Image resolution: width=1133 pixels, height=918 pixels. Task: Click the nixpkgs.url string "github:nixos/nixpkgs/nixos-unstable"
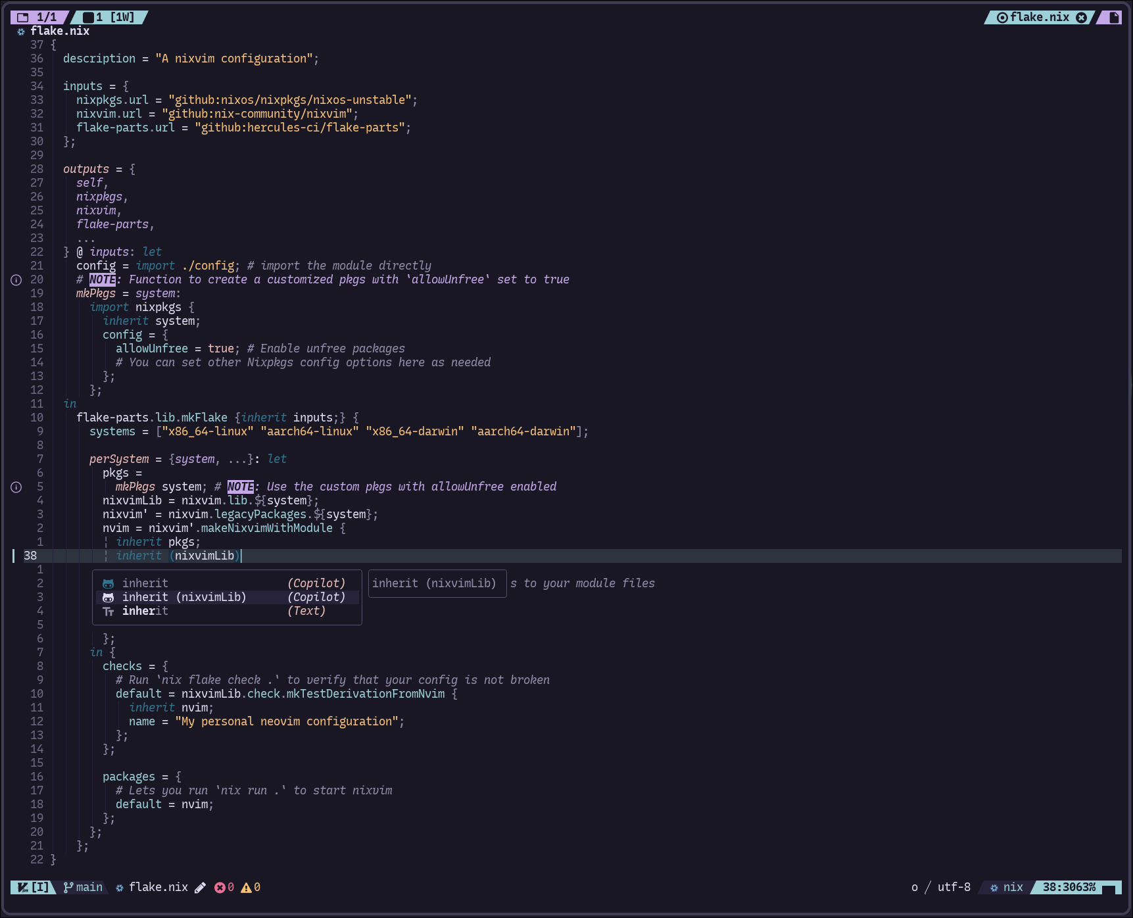point(290,100)
